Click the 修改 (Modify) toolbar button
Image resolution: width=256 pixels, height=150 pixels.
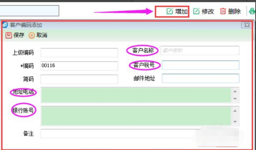pyautogui.click(x=204, y=12)
